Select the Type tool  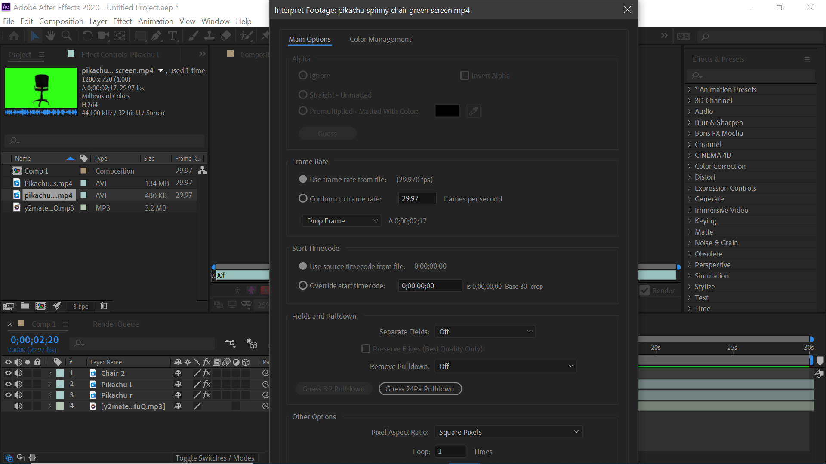pyautogui.click(x=173, y=36)
